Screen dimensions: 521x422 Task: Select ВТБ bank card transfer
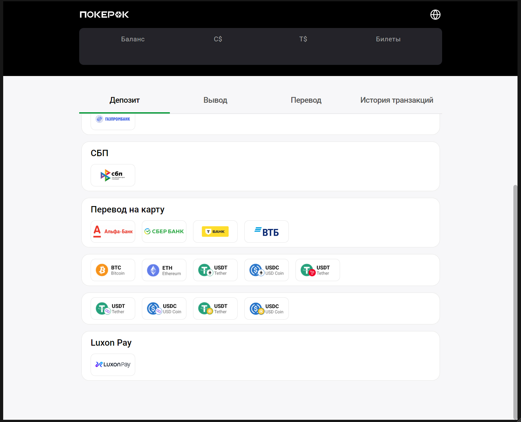tap(267, 232)
